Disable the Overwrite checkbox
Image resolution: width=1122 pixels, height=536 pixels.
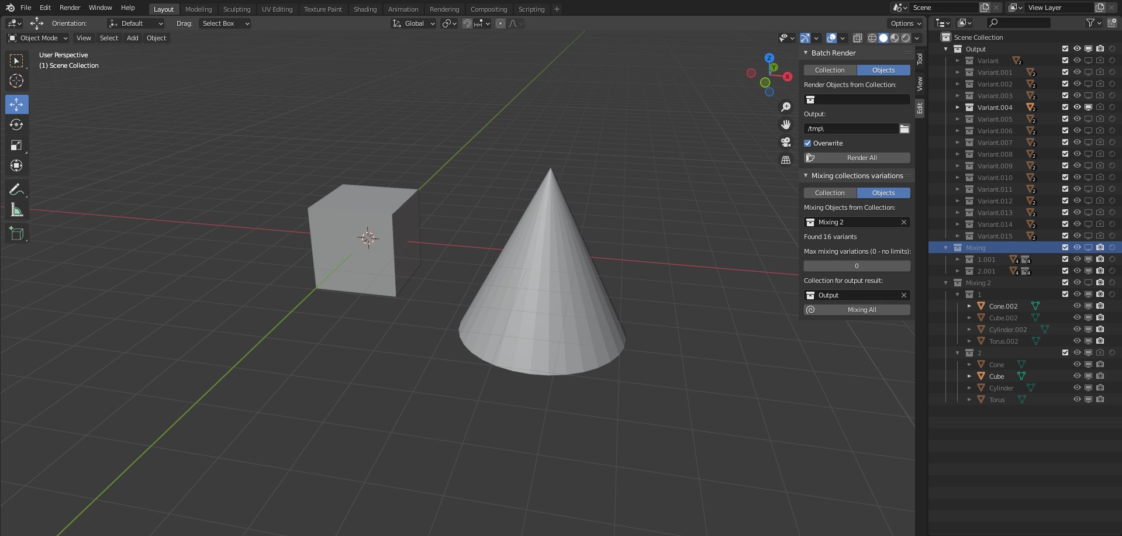pos(807,143)
